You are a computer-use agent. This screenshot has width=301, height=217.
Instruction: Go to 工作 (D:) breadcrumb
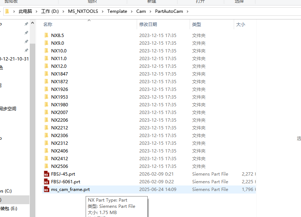(50, 11)
